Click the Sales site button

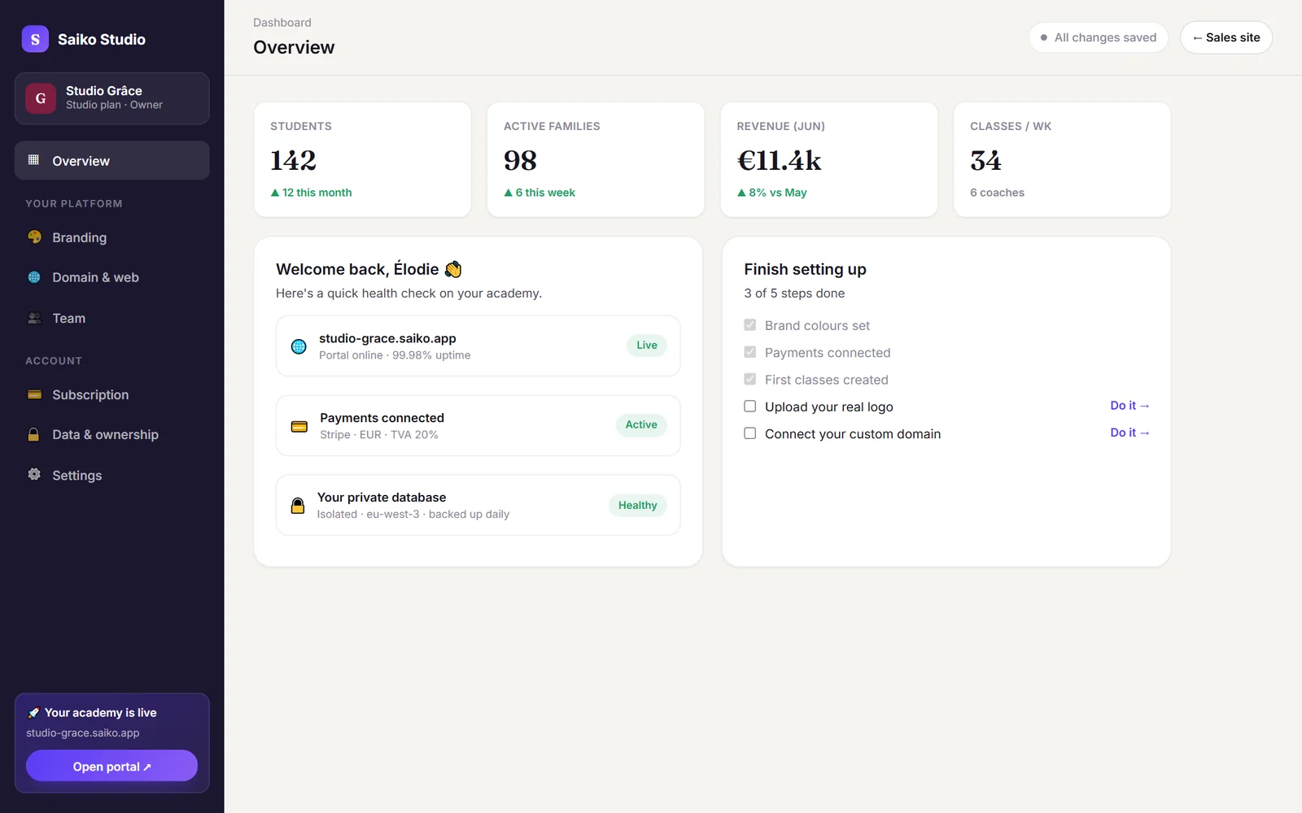pos(1226,37)
